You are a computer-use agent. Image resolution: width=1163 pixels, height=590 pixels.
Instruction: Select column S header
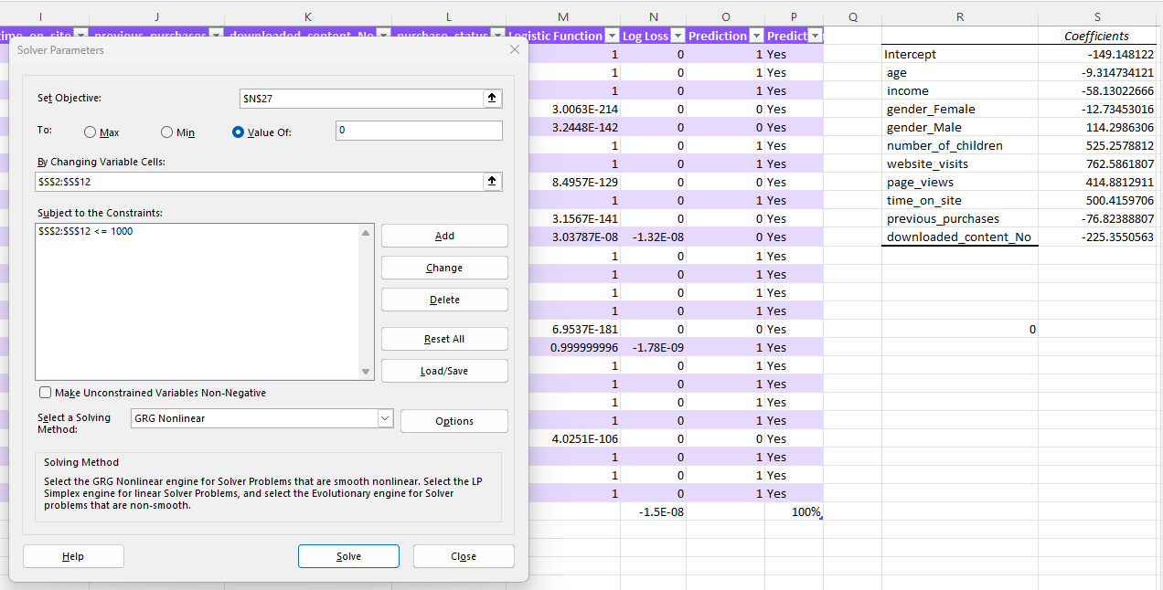1097,16
